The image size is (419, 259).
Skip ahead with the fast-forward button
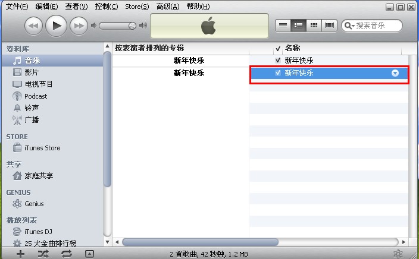[79, 26]
